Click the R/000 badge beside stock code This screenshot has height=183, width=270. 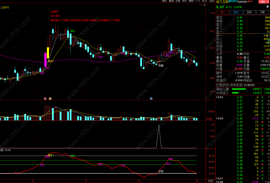click(x=250, y=2)
